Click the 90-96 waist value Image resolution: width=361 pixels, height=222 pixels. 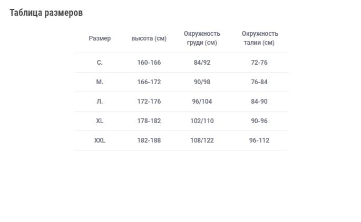259,121
